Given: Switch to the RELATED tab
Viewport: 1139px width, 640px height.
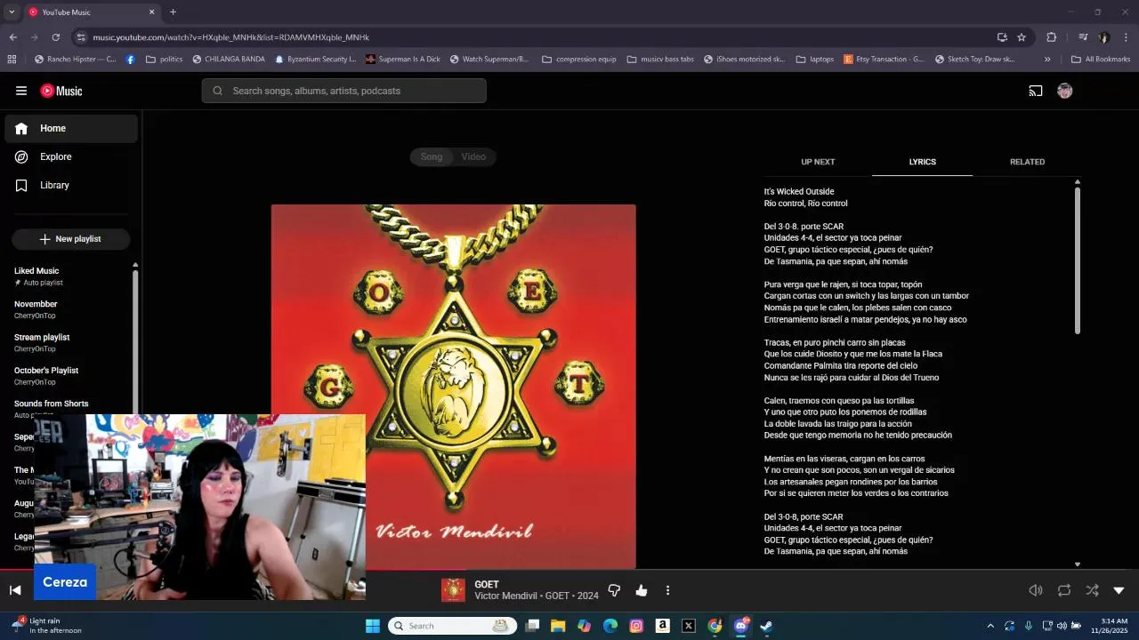Looking at the screenshot, I should 1027,162.
